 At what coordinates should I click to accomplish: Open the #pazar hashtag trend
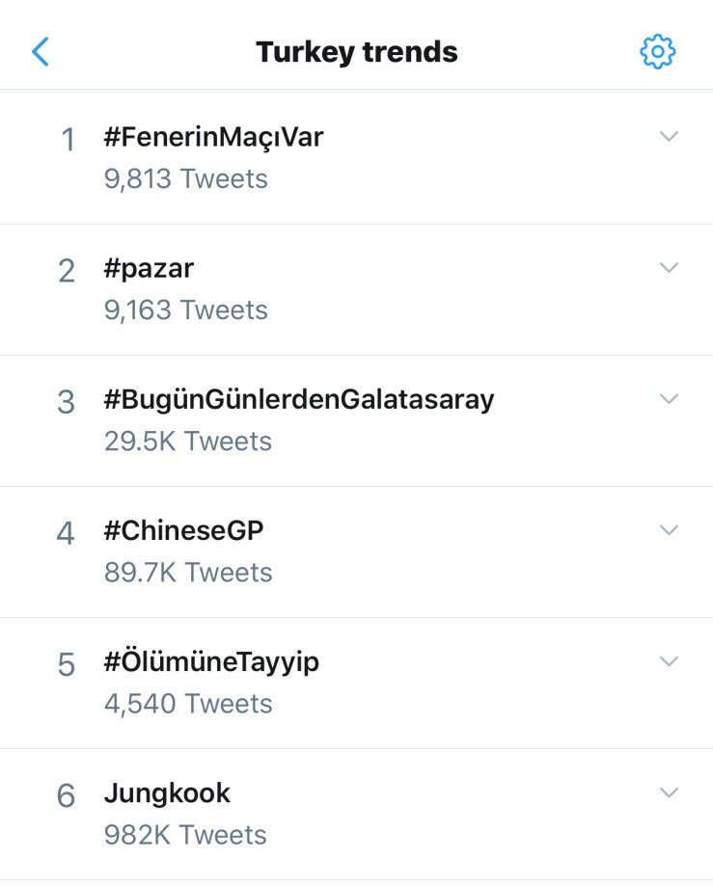[149, 268]
